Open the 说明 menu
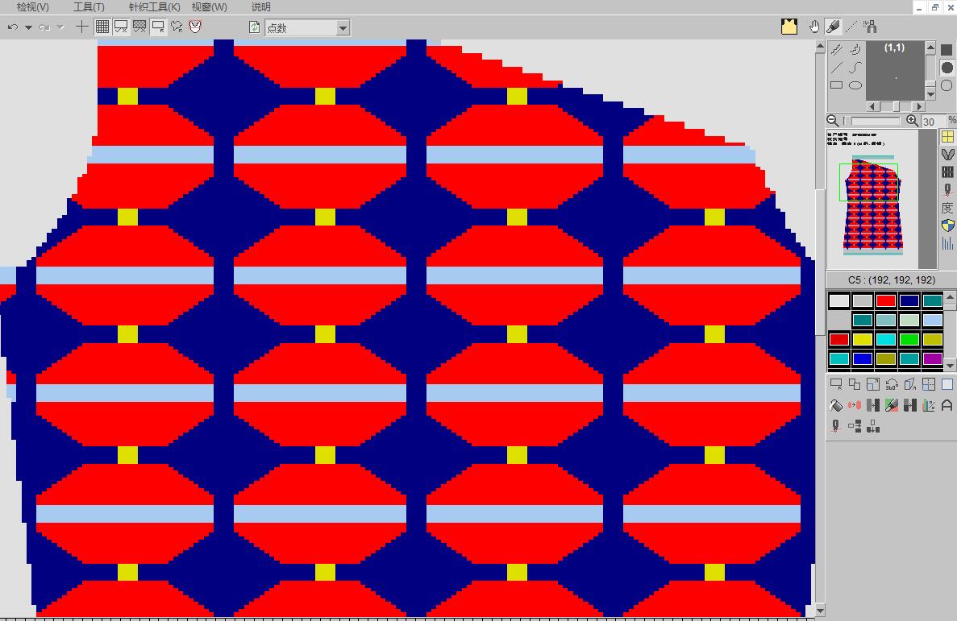 point(260,7)
